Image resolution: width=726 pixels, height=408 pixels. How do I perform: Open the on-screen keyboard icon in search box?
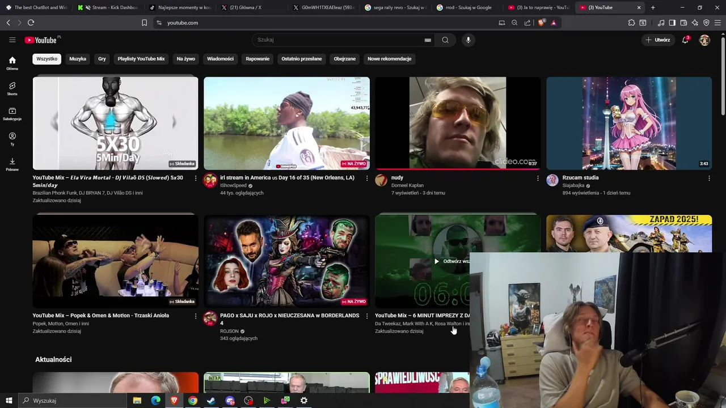tap(428, 40)
